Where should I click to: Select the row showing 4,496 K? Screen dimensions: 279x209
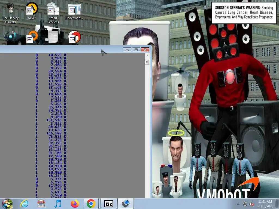pos(51,91)
